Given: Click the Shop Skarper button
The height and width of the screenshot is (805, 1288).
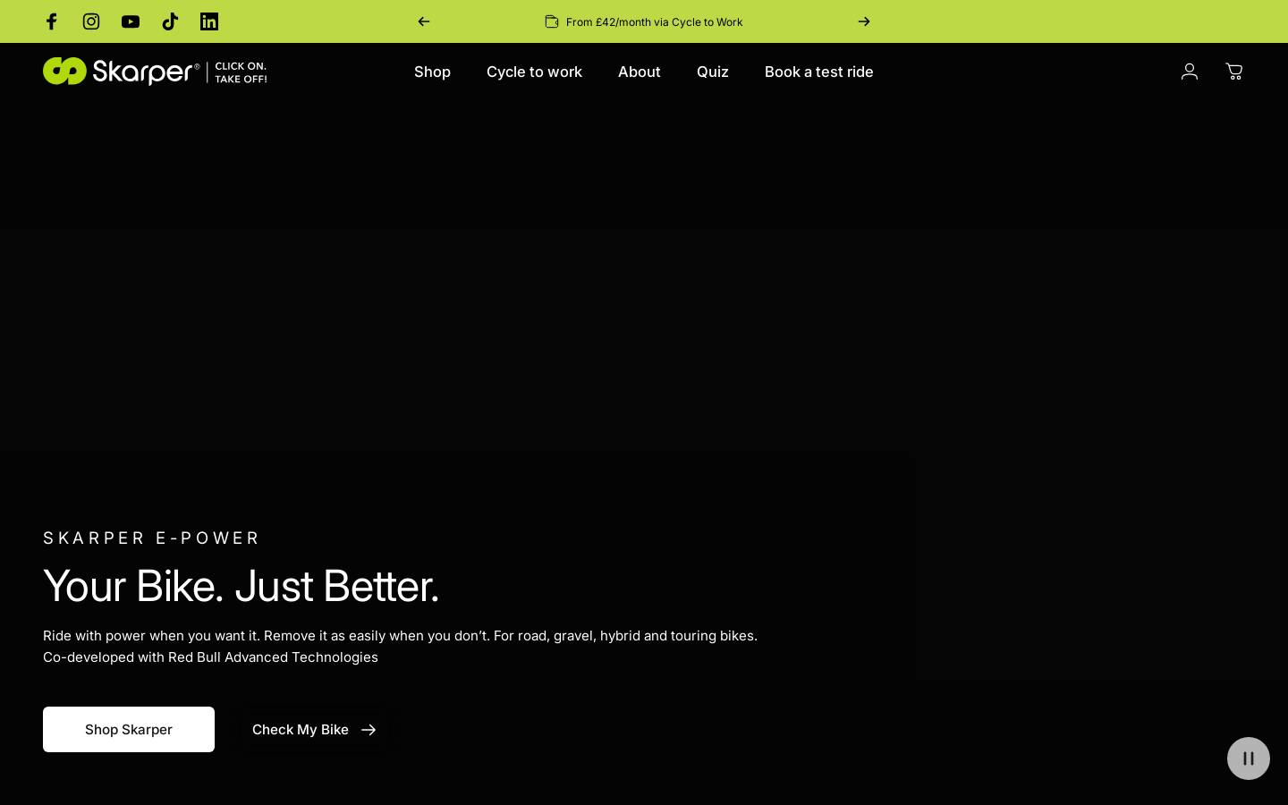Looking at the screenshot, I should [x=129, y=730].
